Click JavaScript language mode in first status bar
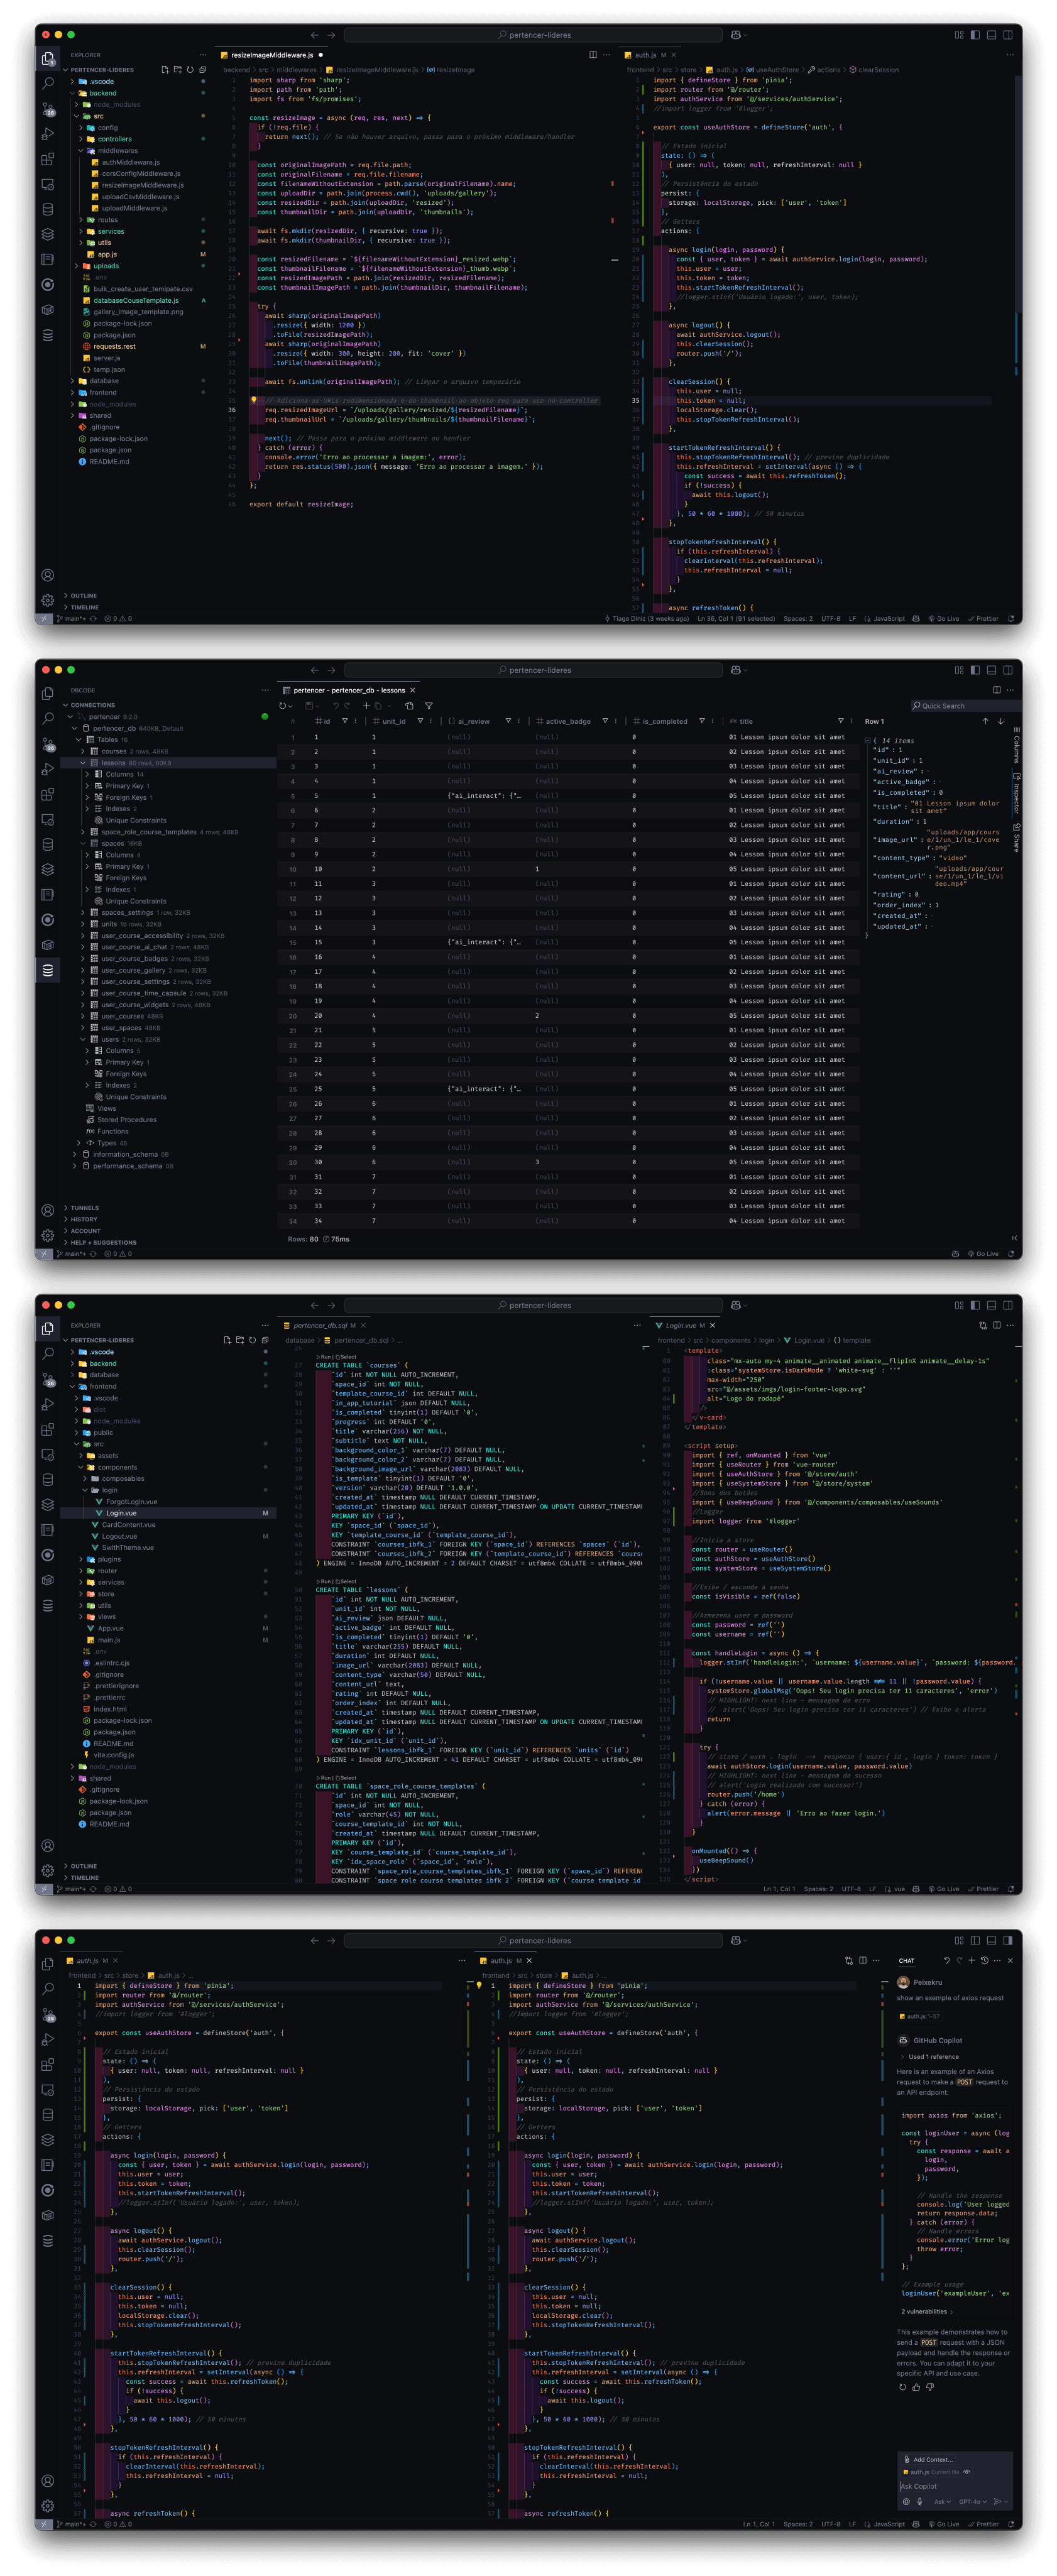 pyautogui.click(x=889, y=618)
